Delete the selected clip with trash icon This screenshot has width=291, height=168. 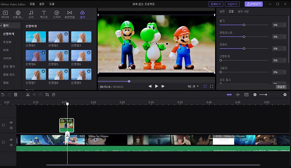(x=16, y=95)
